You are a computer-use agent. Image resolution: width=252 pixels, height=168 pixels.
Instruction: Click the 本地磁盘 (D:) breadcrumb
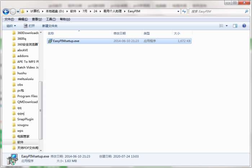(55, 11)
